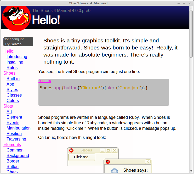Maximize the manual window with plus button

[184, 3]
